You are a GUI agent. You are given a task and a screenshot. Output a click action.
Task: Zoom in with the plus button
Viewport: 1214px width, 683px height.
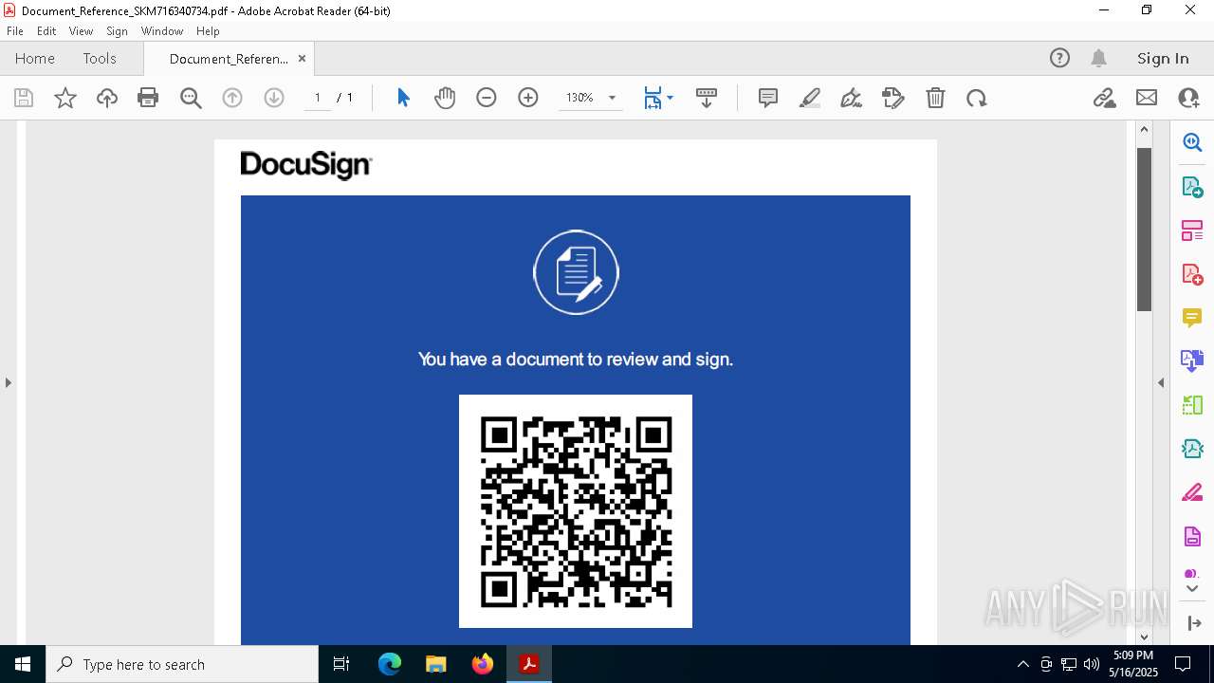[528, 98]
